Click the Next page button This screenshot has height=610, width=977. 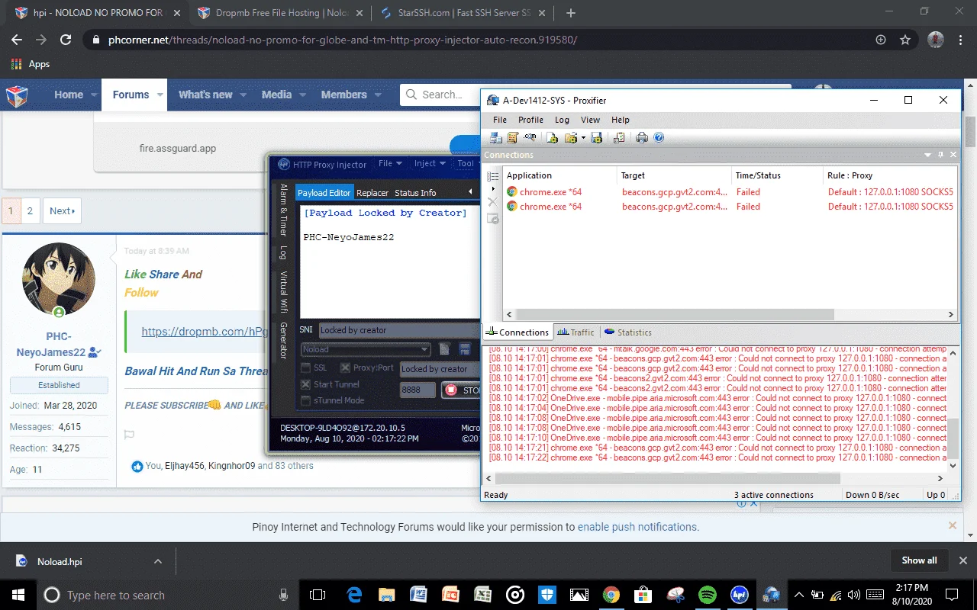pos(62,211)
